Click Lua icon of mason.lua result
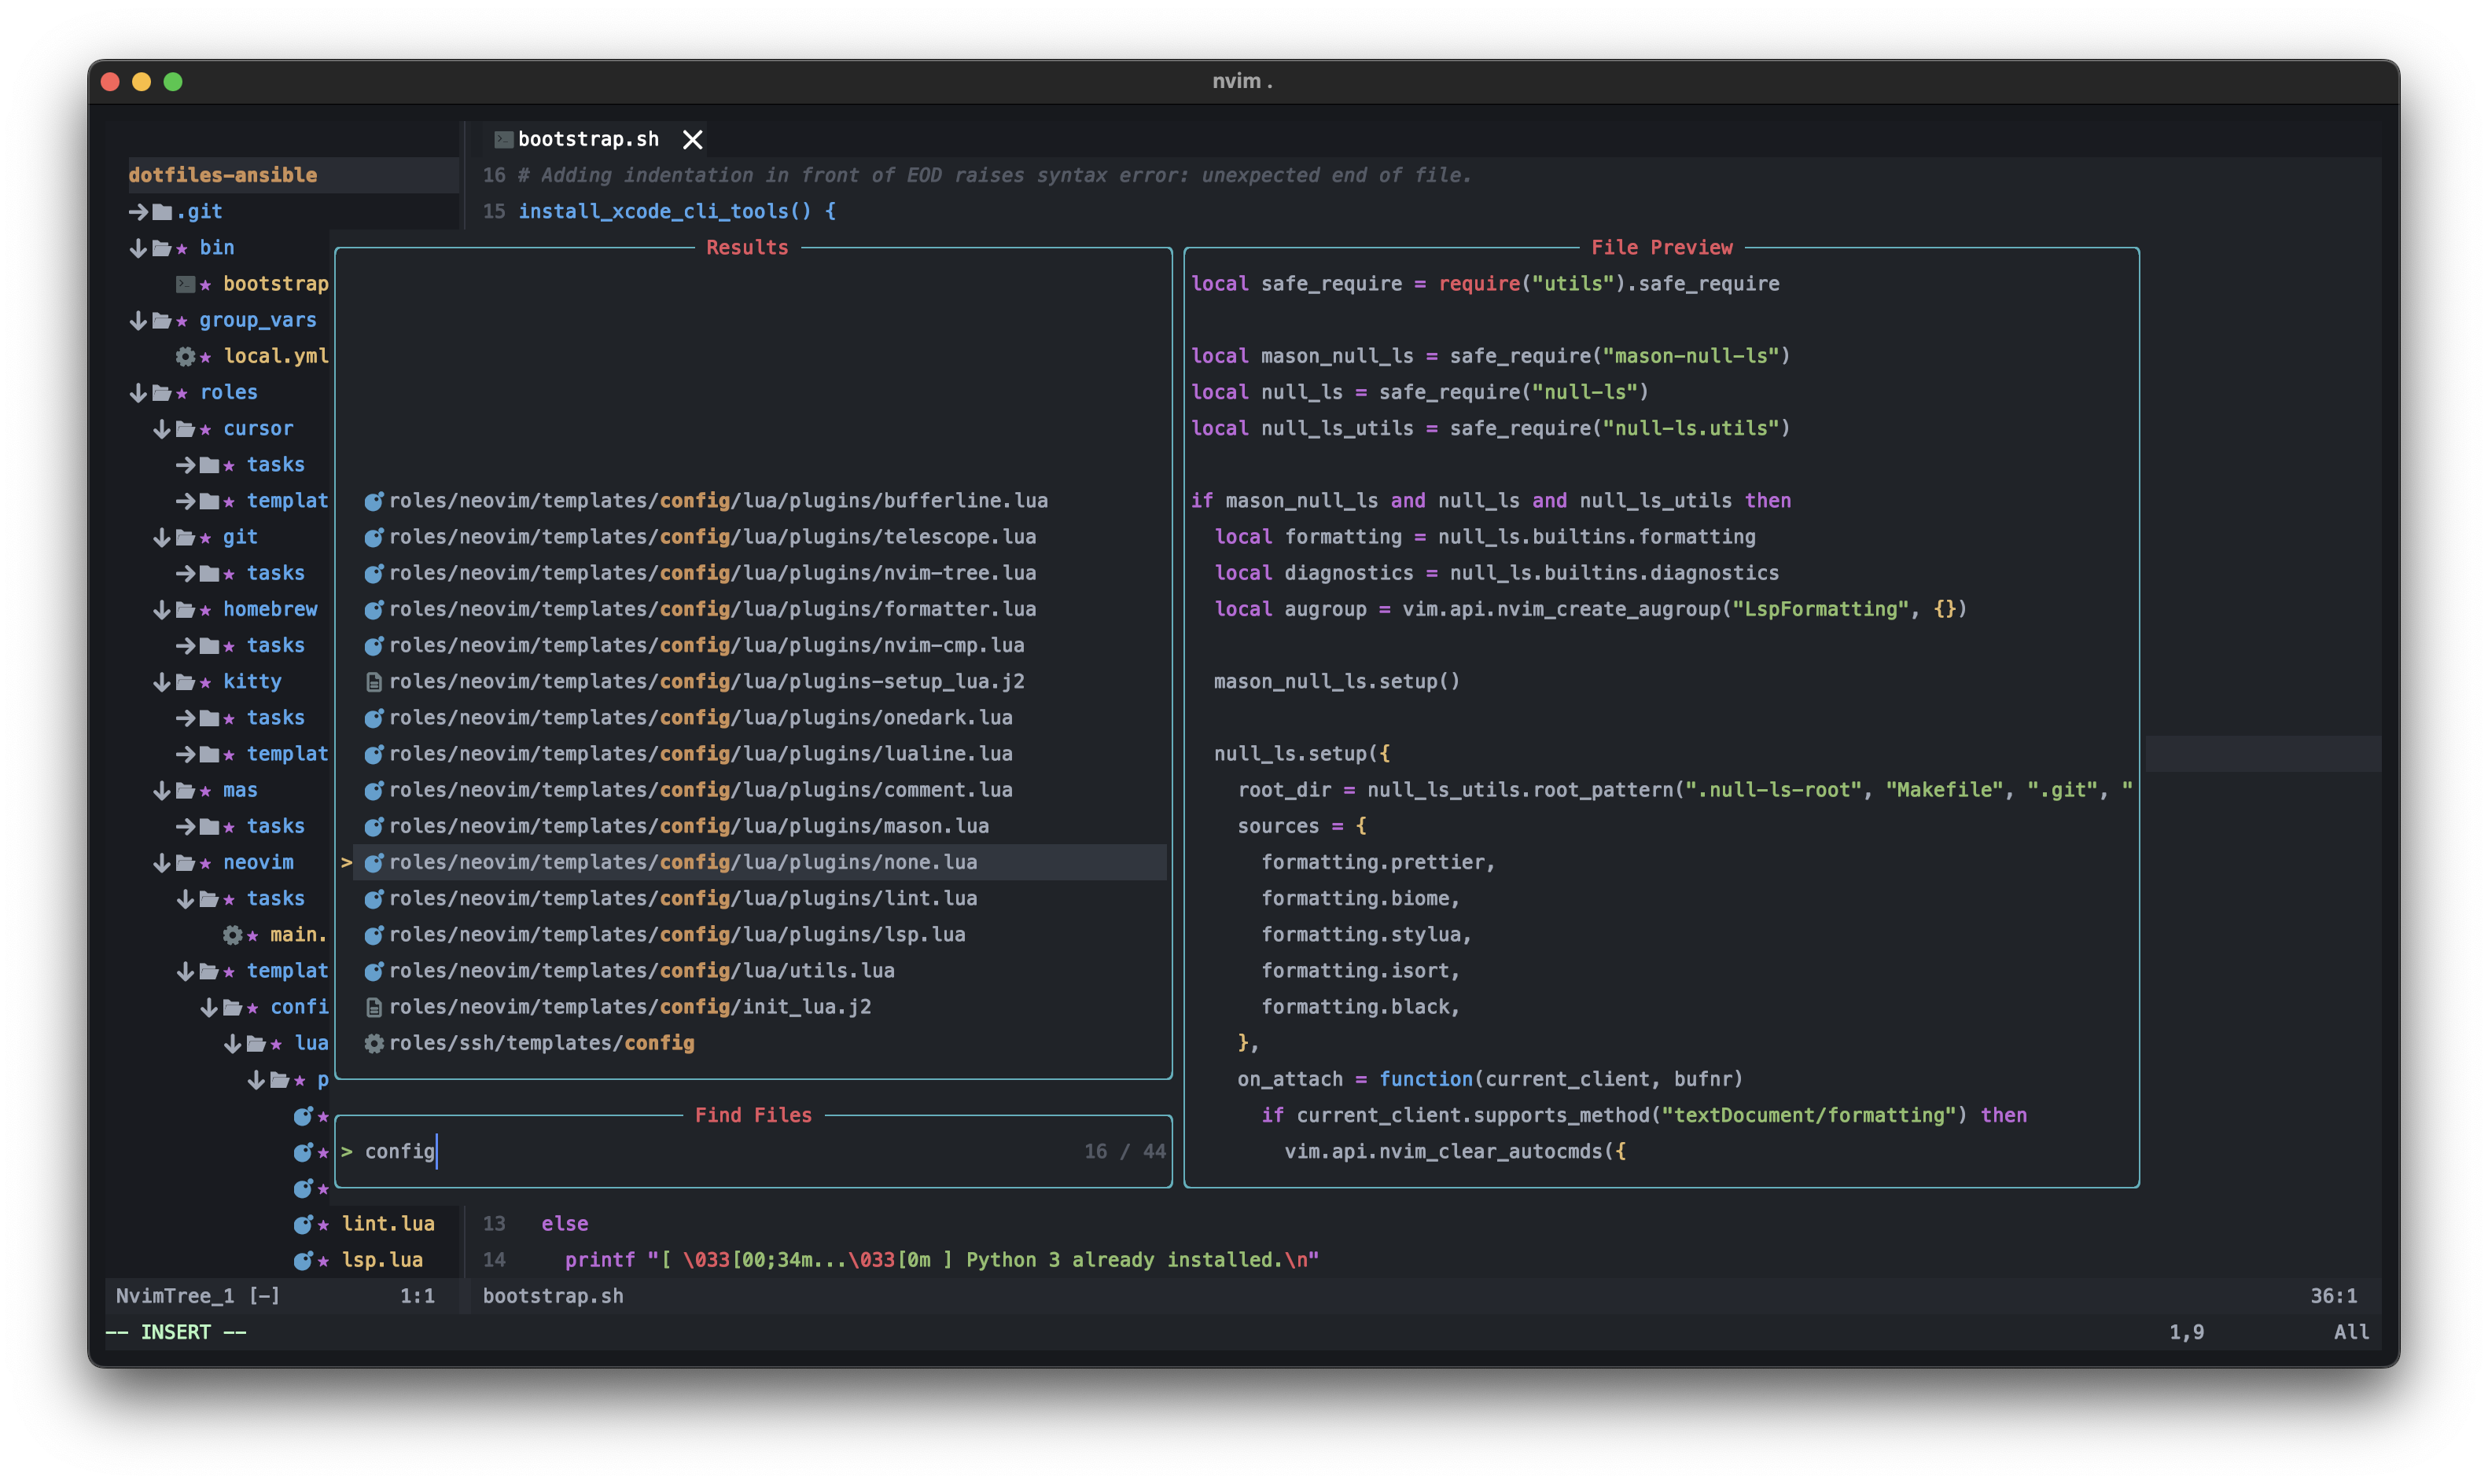The height and width of the screenshot is (1484, 2488). click(x=374, y=826)
